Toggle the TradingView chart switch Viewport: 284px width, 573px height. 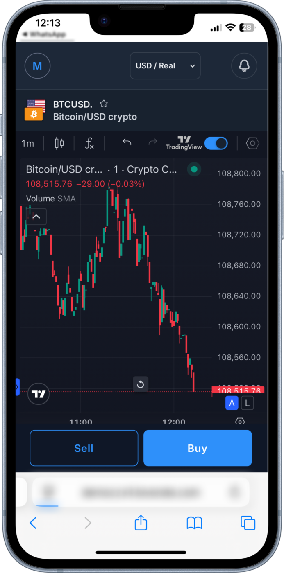(x=216, y=143)
